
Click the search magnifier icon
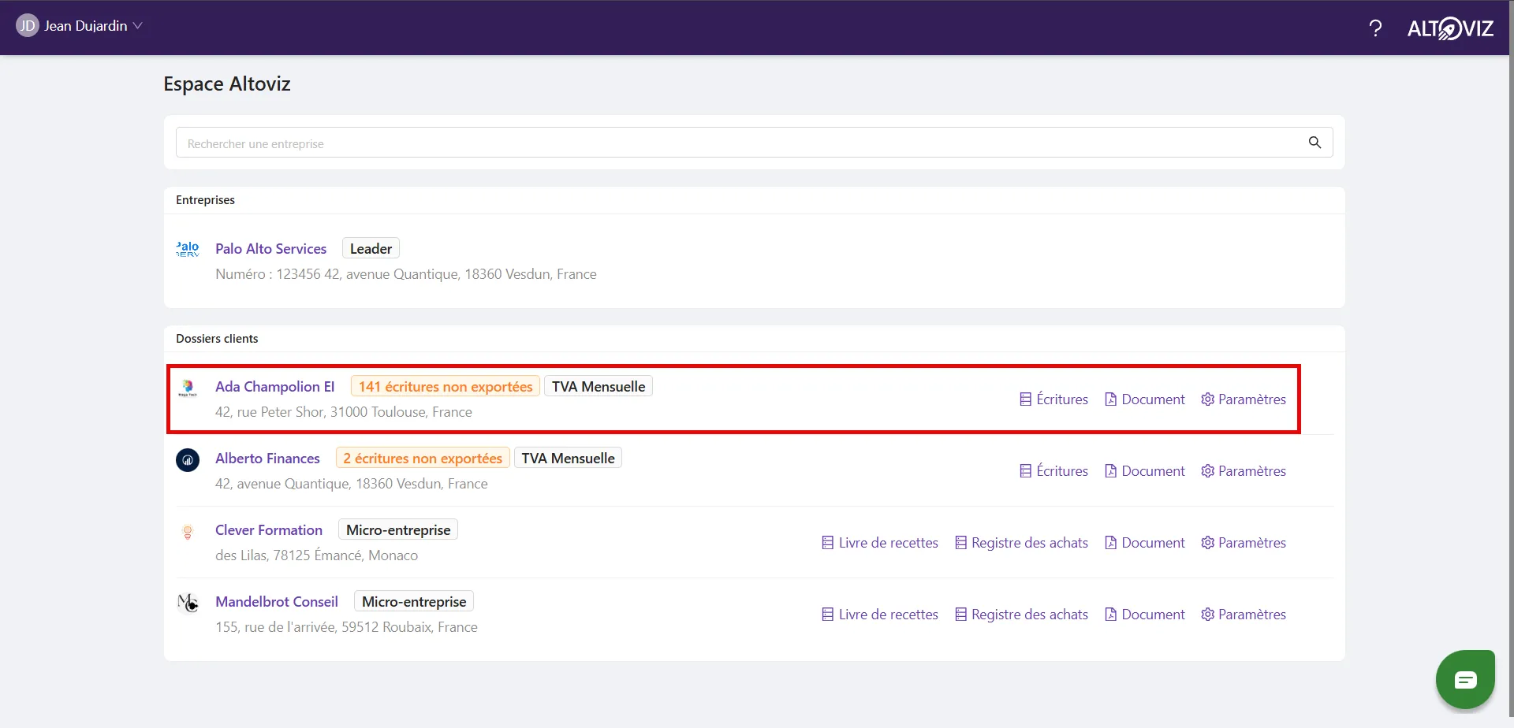1314,143
